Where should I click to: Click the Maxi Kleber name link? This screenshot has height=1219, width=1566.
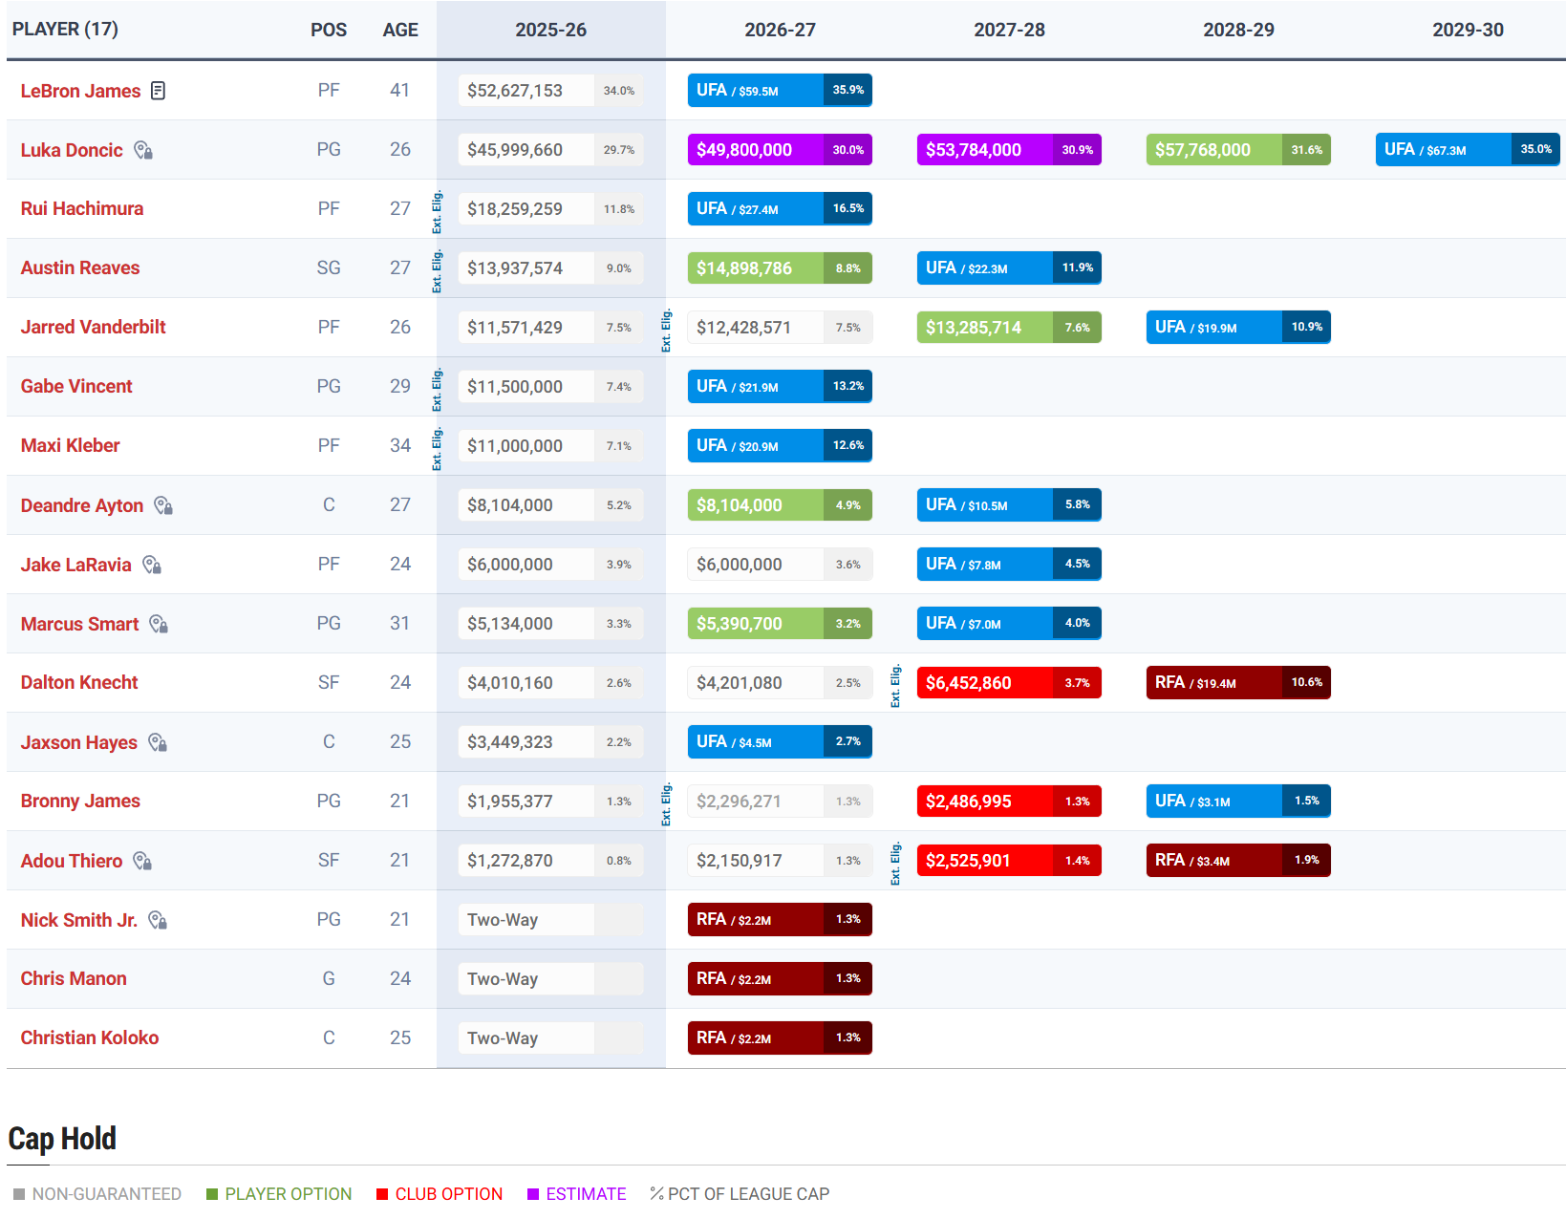click(71, 446)
